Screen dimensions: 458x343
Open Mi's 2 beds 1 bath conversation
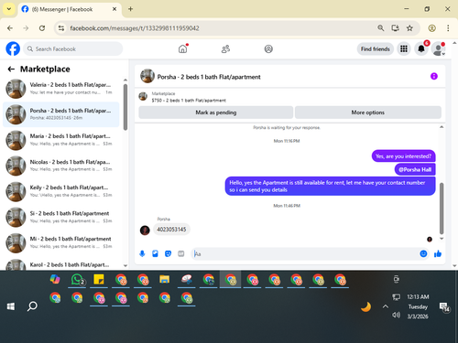click(x=61, y=242)
